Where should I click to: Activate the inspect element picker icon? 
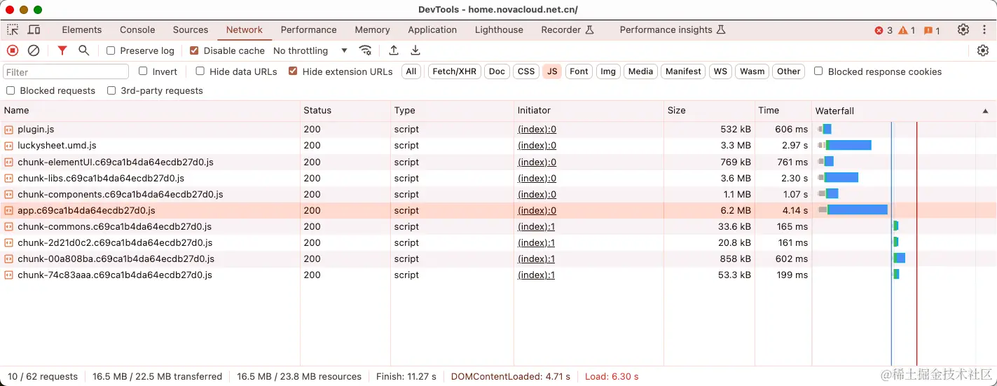click(x=13, y=29)
